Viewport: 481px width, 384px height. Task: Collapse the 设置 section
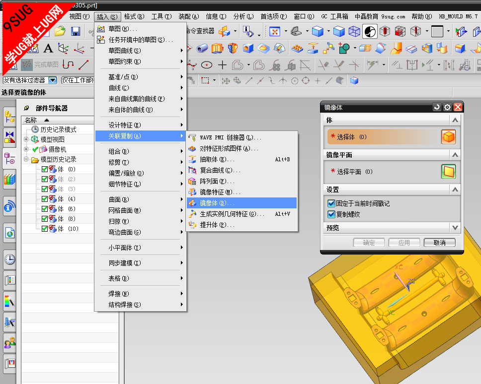click(455, 190)
